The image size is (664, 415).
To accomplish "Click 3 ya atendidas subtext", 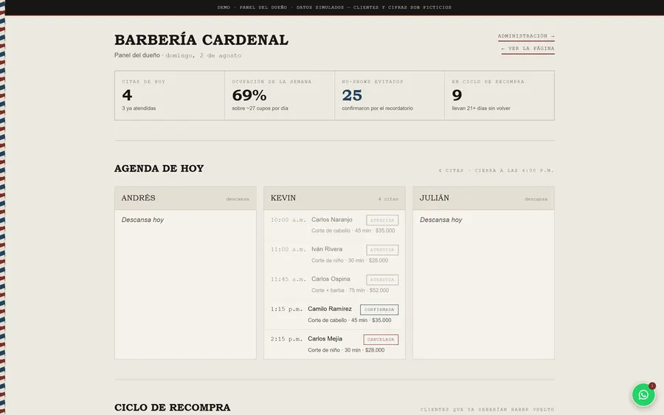I will [139, 108].
